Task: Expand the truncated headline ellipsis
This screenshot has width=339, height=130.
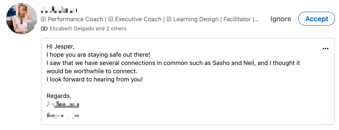Action: [x=256, y=20]
